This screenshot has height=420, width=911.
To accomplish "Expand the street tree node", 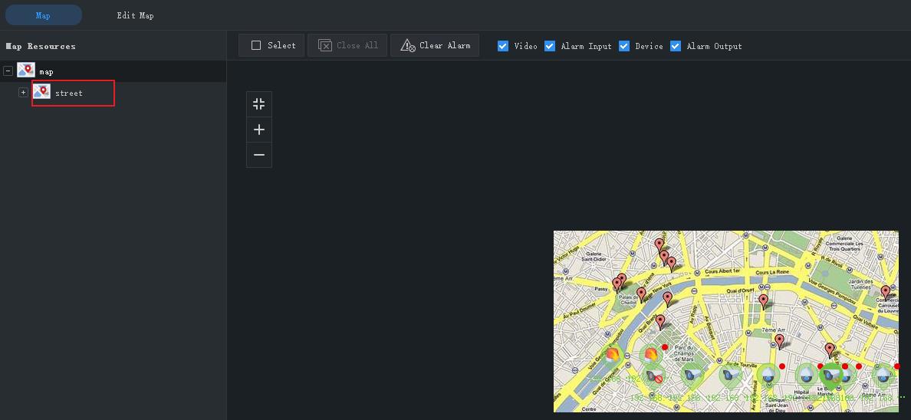I will (x=23, y=93).
